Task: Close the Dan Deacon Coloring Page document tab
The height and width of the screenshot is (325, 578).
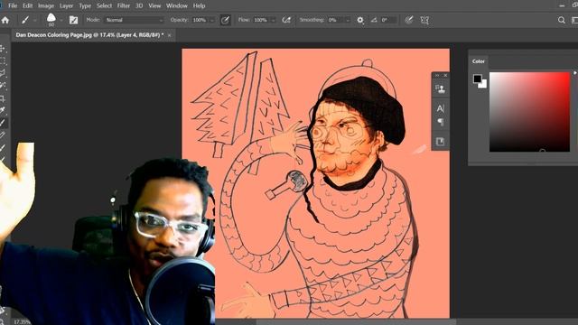Action: click(169, 35)
